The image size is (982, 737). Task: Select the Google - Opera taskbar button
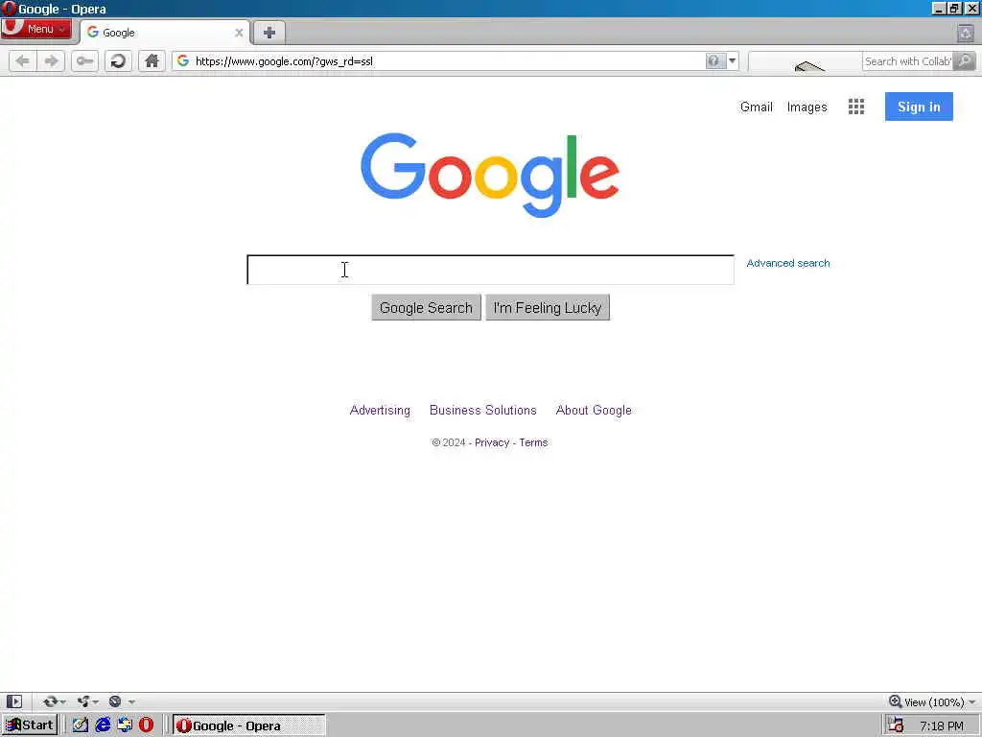point(249,725)
